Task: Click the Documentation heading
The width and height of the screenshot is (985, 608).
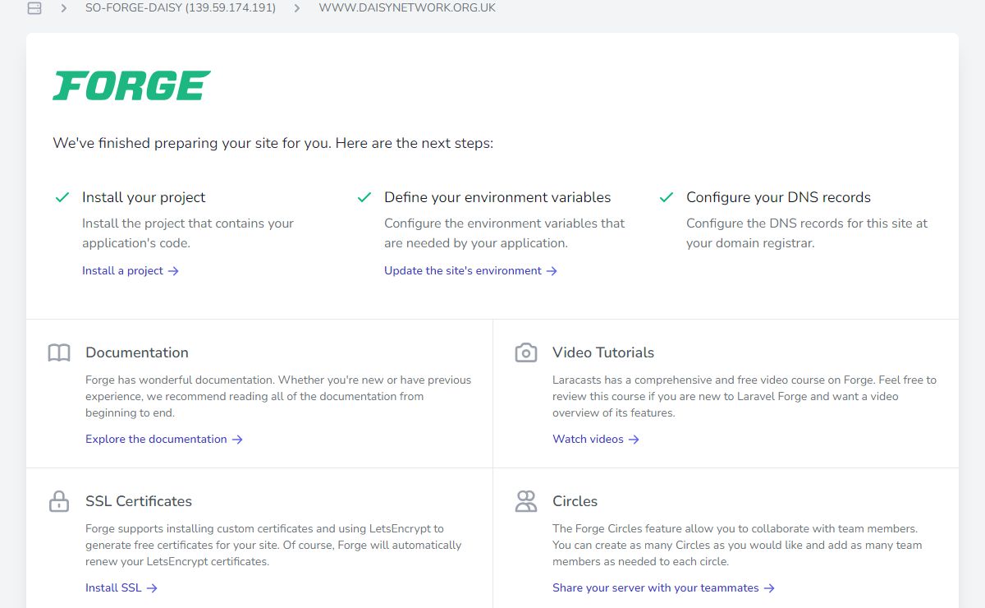Action: click(x=137, y=352)
